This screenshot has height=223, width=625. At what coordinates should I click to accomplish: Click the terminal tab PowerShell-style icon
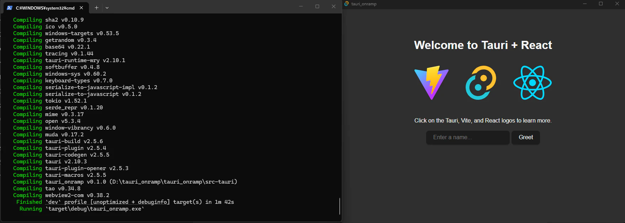click(x=10, y=8)
